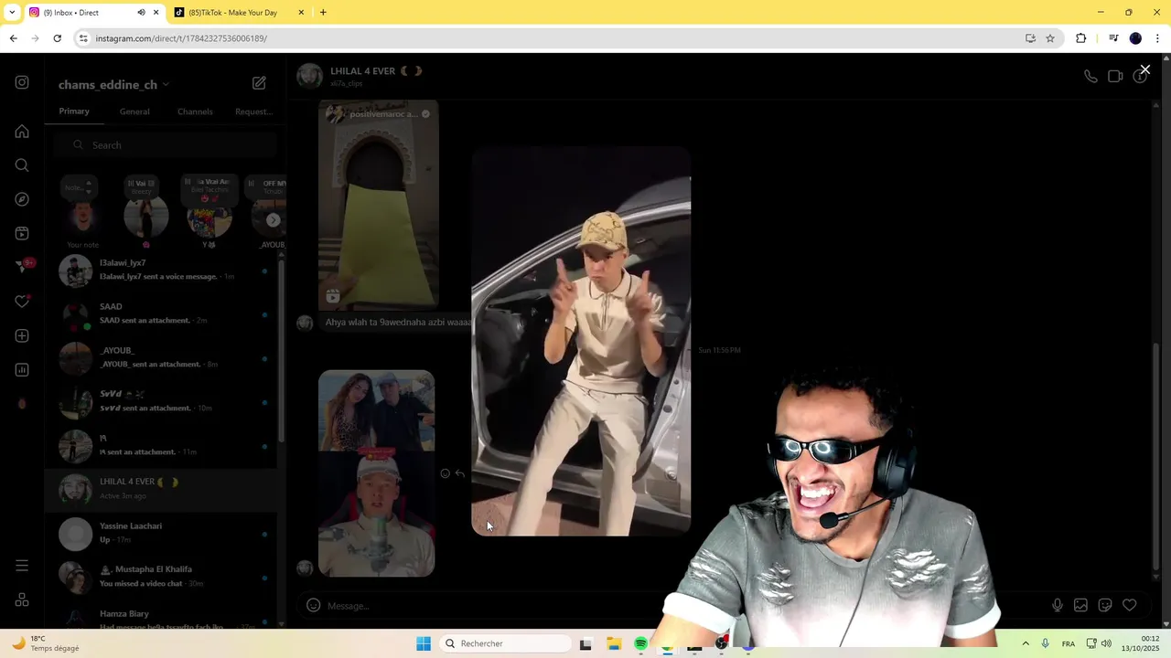Open the positivemaroc reel thumbnail in chat
Screen dimensions: 1171x658
pyautogui.click(x=378, y=206)
